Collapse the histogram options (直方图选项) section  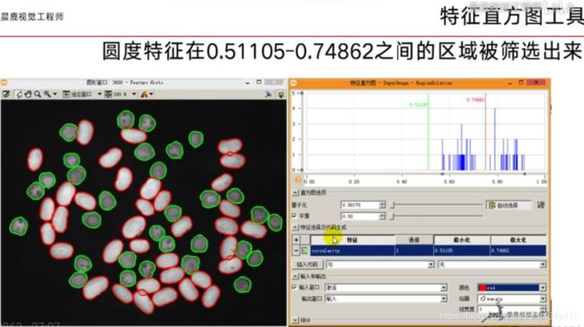click(x=295, y=193)
